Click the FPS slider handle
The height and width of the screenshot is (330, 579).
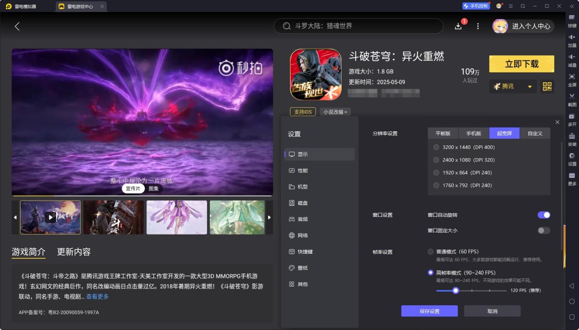456,290
